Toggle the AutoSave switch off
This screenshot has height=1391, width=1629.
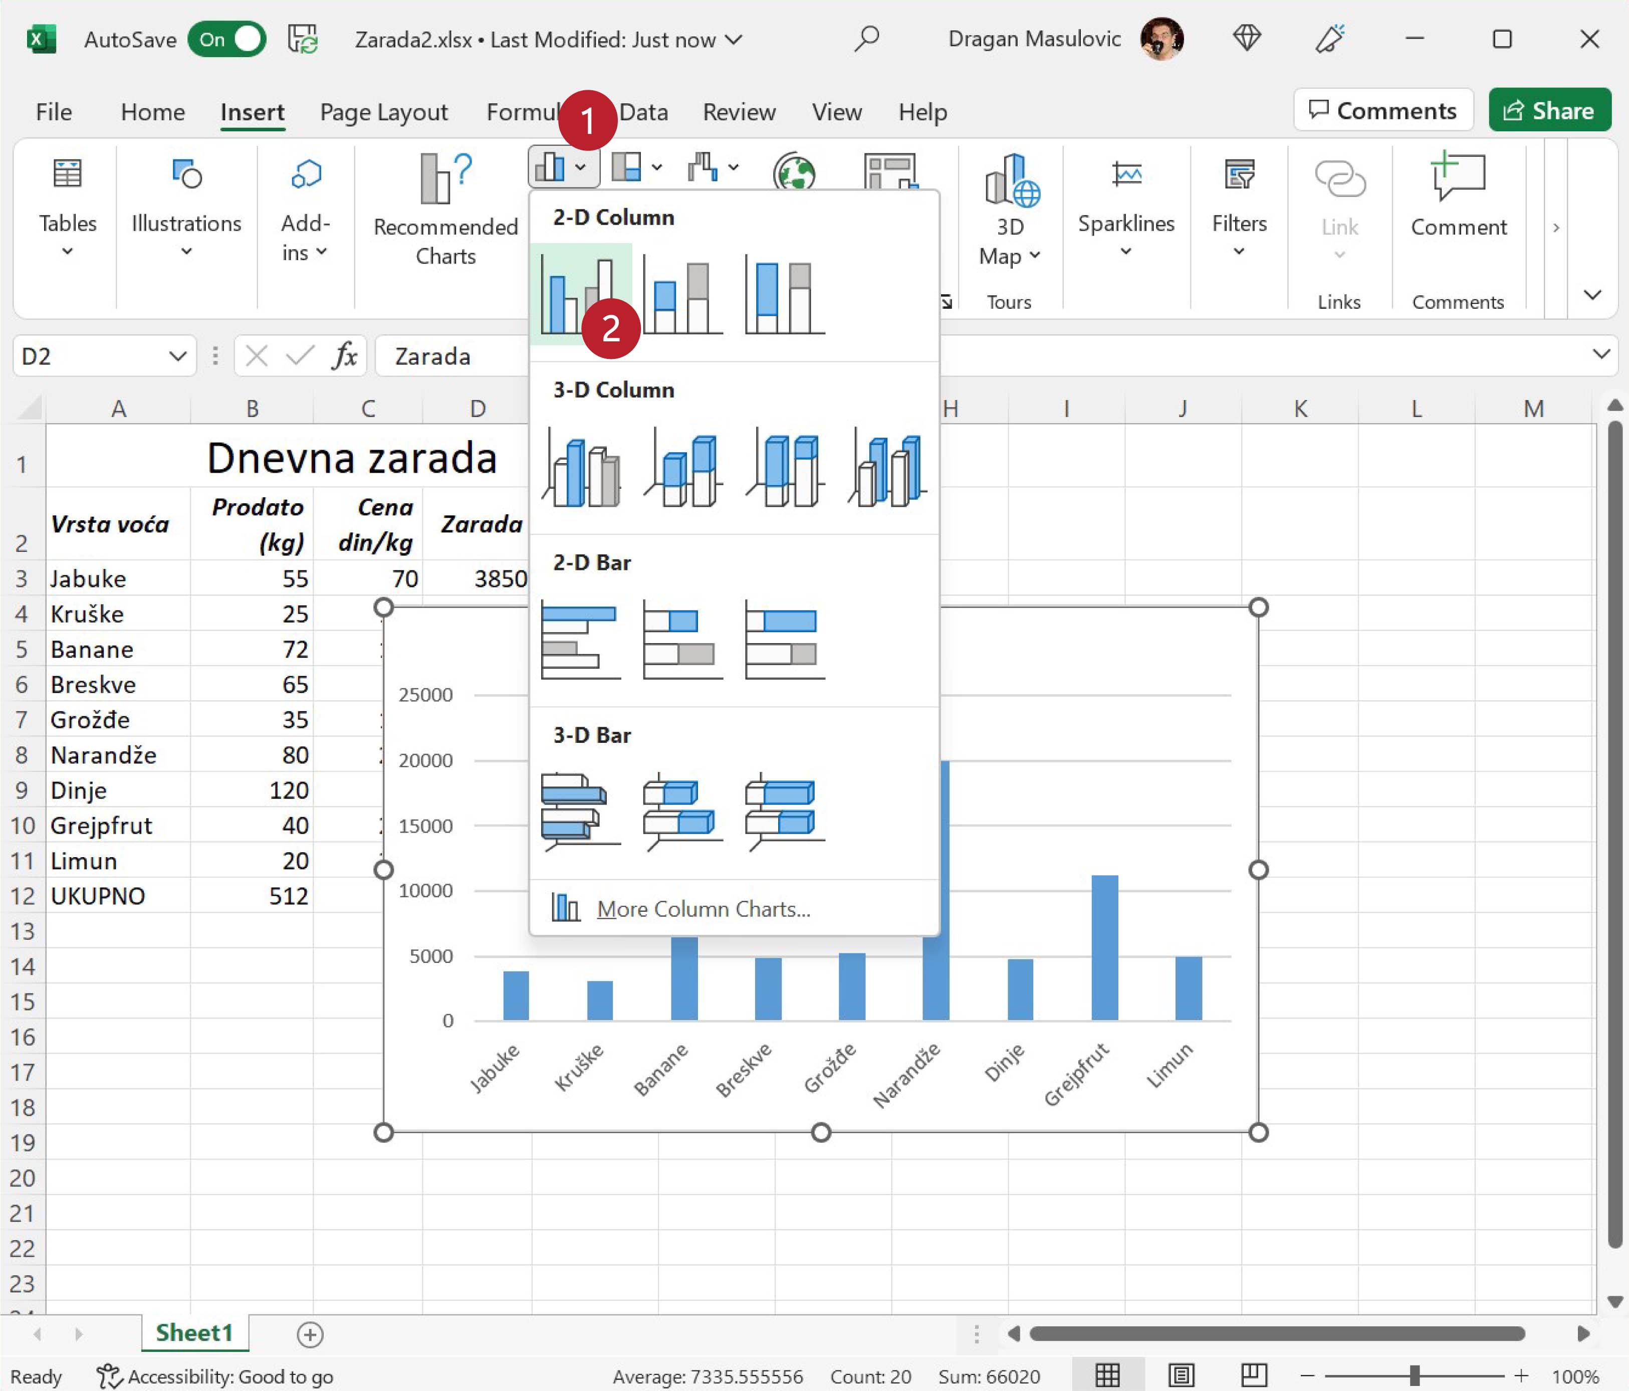pos(227,39)
